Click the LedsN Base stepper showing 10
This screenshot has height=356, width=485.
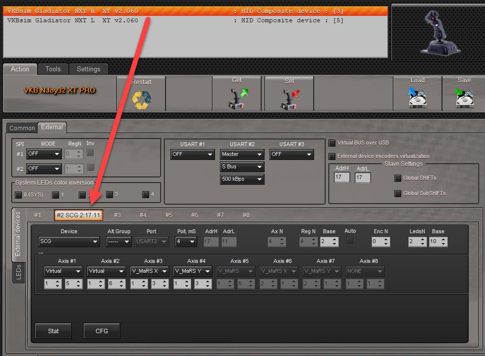click(438, 241)
